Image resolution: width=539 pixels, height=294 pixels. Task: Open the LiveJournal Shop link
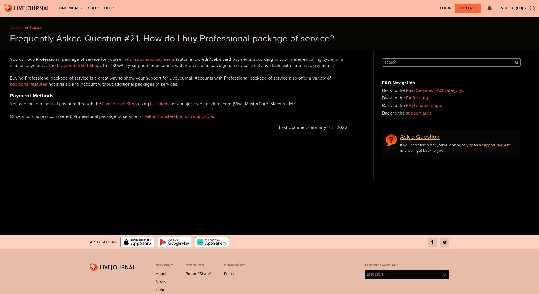tap(120, 104)
